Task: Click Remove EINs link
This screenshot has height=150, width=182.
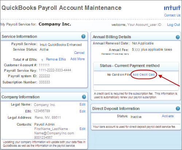Action: (56, 59)
